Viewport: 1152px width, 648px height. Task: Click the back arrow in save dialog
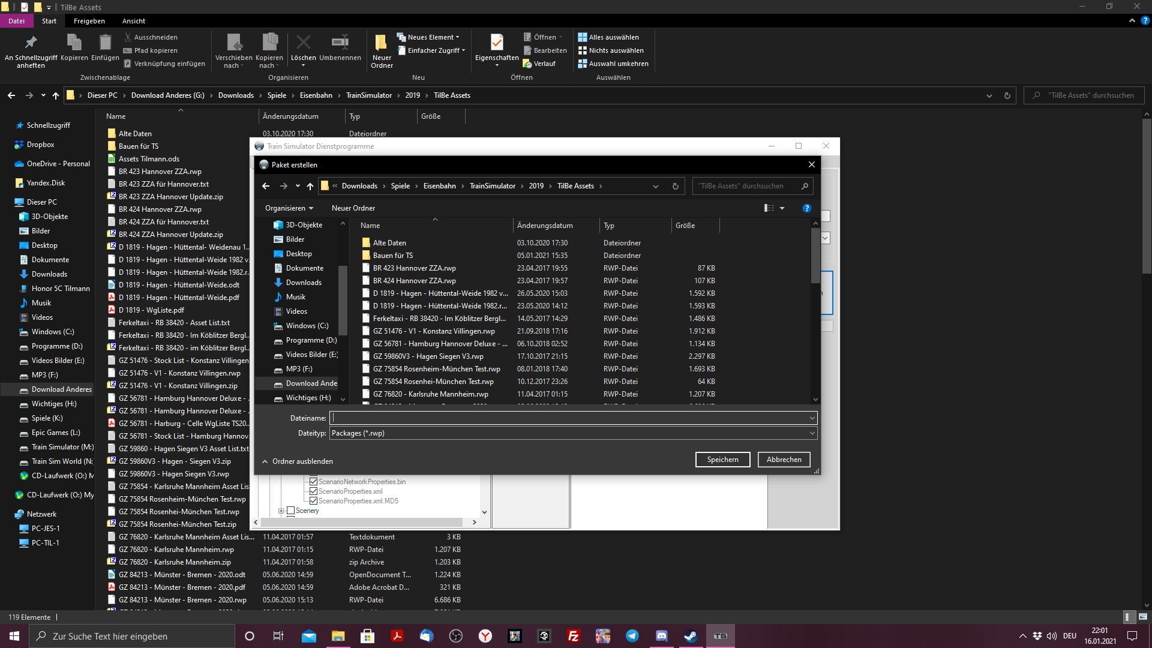(x=266, y=186)
